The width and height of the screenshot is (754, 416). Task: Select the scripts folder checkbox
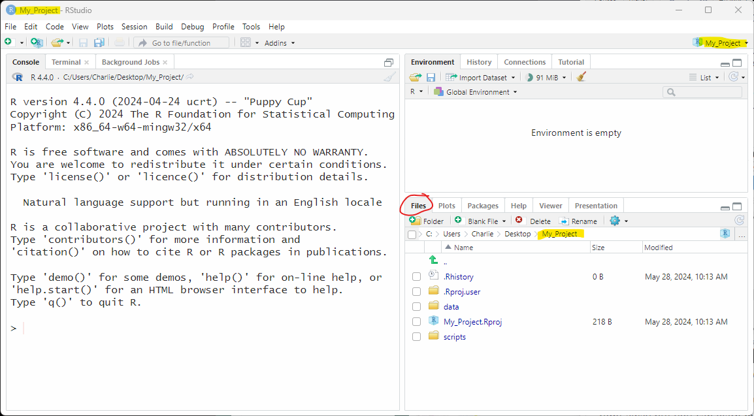point(416,337)
